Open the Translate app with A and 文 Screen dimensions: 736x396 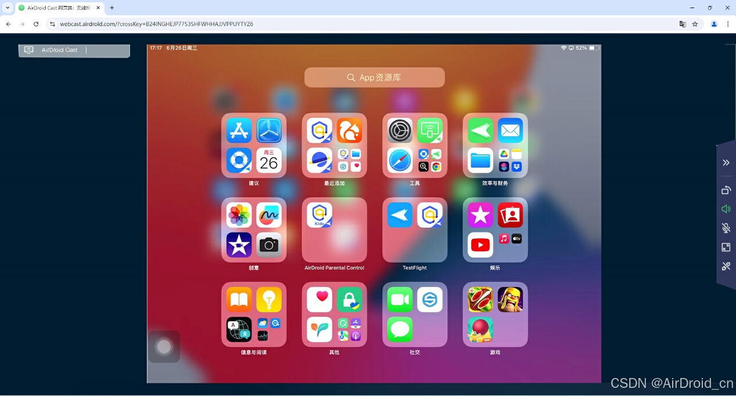(239, 329)
